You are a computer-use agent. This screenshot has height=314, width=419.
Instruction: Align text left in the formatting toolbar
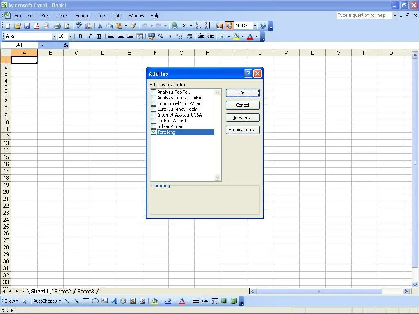pos(111,36)
